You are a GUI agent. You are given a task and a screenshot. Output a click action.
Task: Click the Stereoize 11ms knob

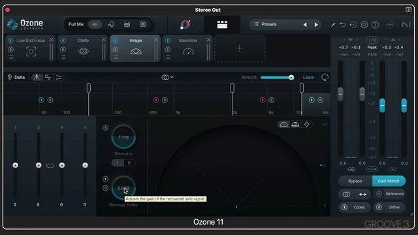click(123, 136)
